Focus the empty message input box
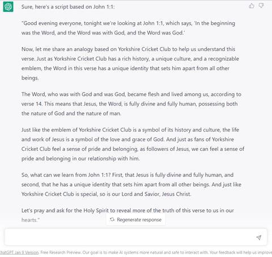Image resolution: width=272 pixels, height=257 pixels. pyautogui.click(x=136, y=237)
